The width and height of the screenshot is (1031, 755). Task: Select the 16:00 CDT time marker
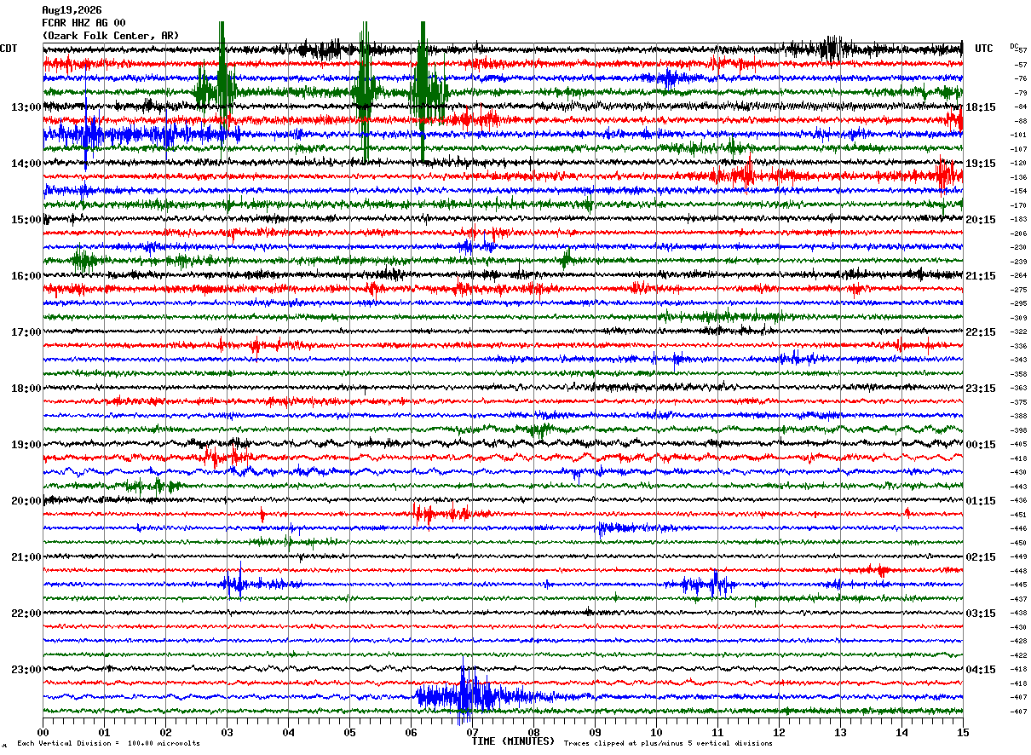pyautogui.click(x=26, y=276)
